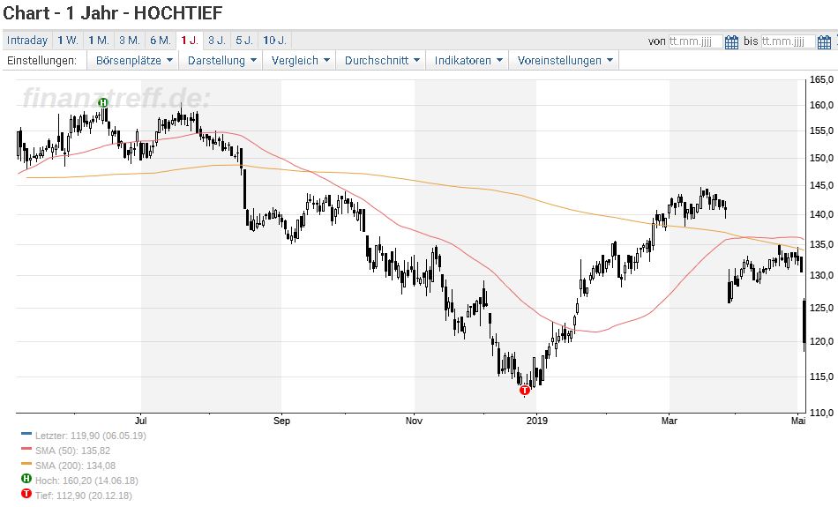Click the 120,0 y-axis price label

click(821, 341)
